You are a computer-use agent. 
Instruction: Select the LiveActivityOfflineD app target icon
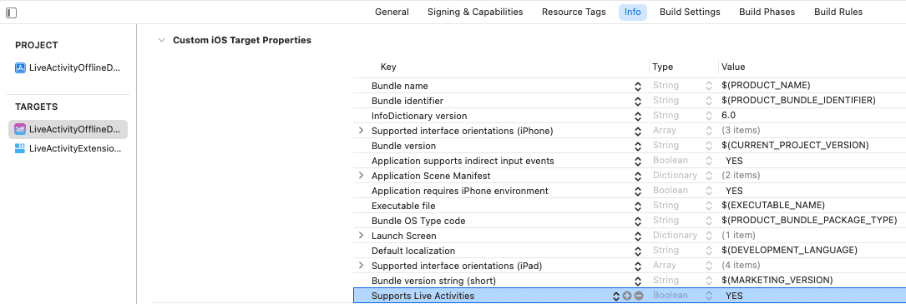[x=20, y=129]
